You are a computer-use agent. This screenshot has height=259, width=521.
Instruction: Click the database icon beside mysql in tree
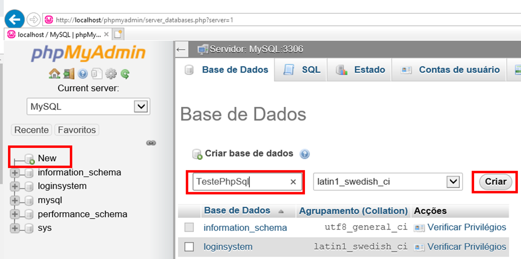pos(29,201)
